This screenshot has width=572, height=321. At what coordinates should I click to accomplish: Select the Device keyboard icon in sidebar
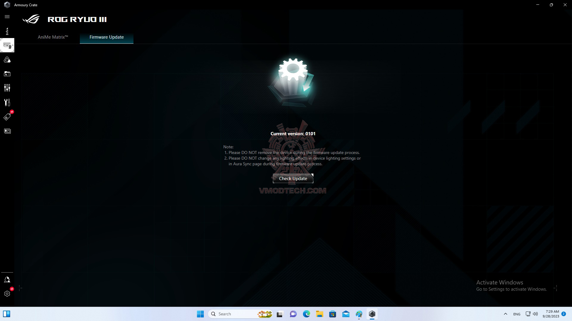[x=7, y=45]
